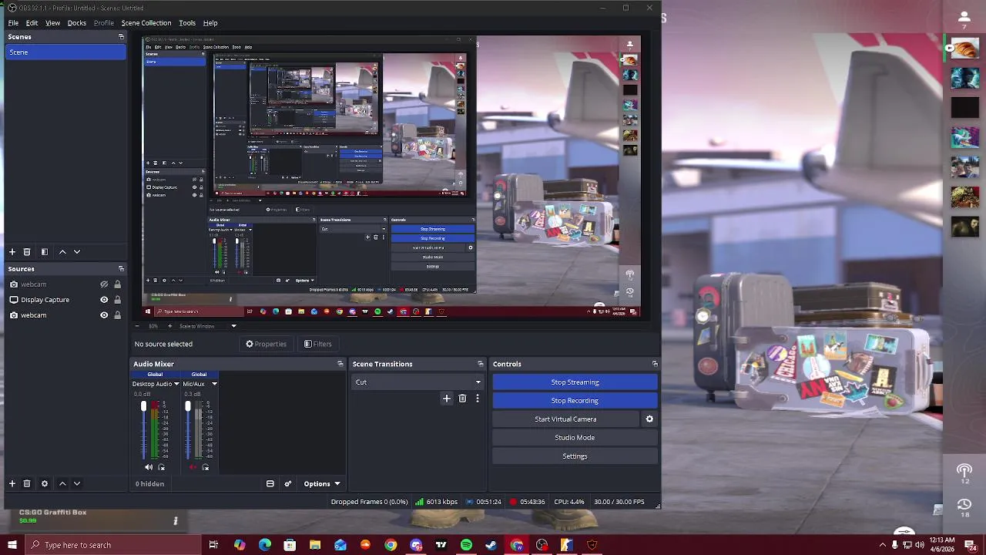
Task: Add a new scene with the plus icon
Action: [12, 252]
